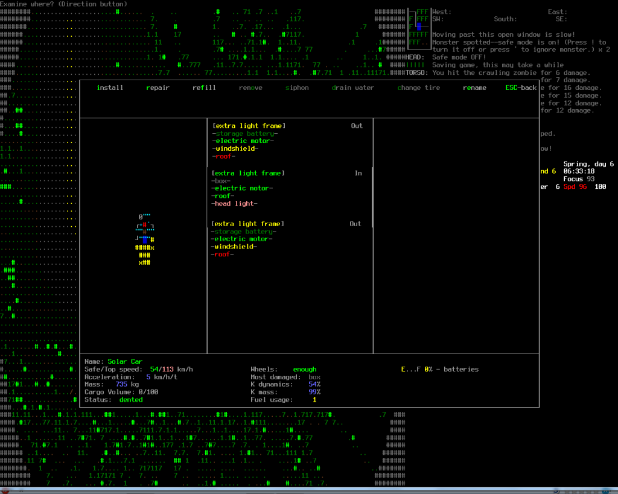Click the Acceleration 5 km/h/t value
618x494 pixels.
(x=162, y=377)
